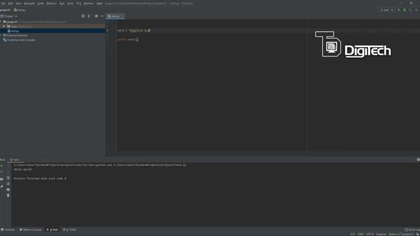This screenshot has width=420, height=236.
Task: Open the run configuration dropdown
Action: click(387, 10)
